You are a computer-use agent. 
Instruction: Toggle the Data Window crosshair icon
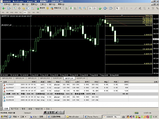[x=19, y=8]
